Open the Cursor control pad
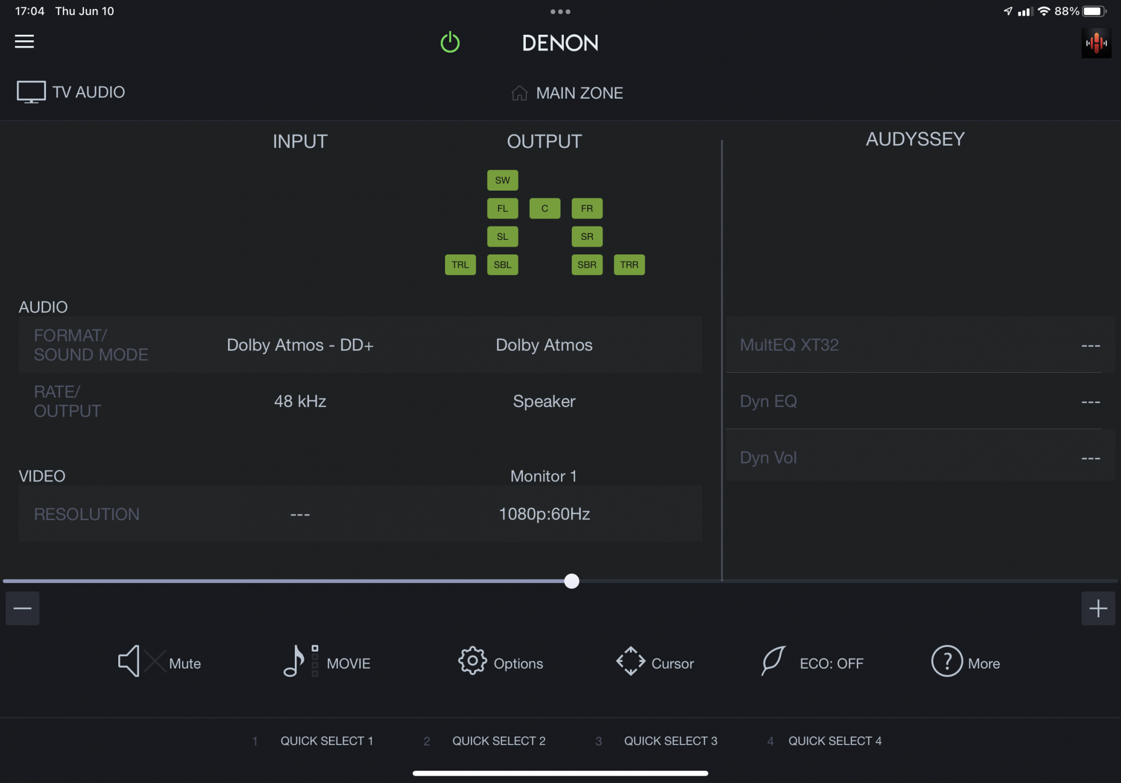 [x=631, y=661]
